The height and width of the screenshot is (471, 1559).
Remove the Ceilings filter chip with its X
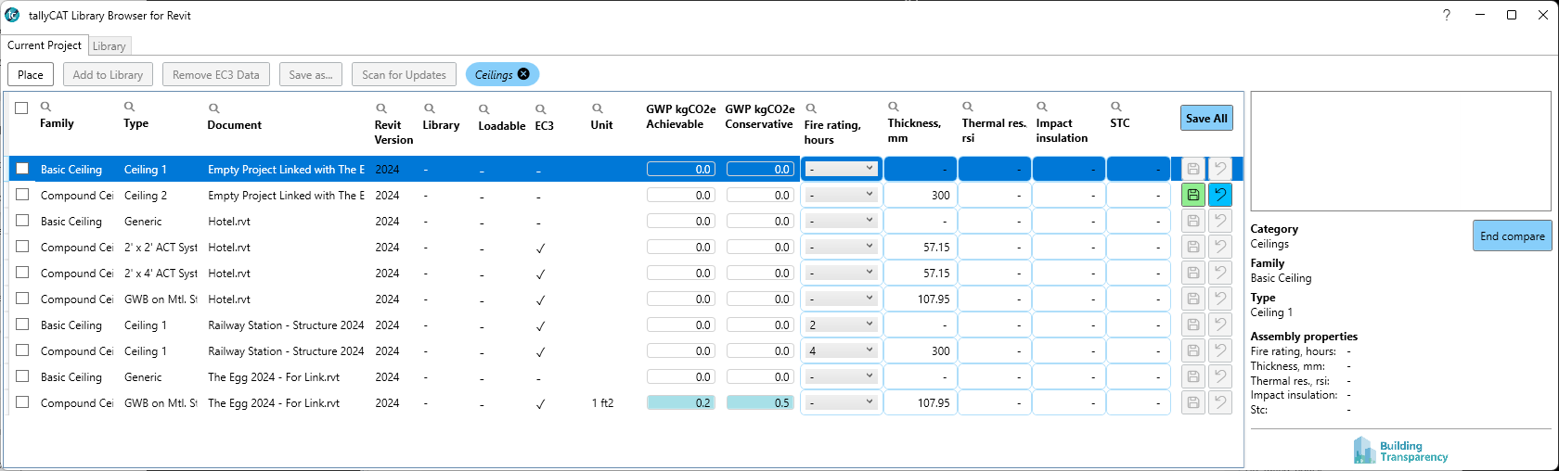coord(523,74)
